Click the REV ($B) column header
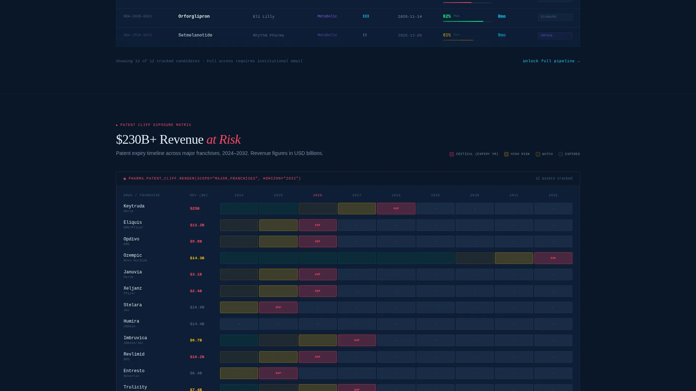The image size is (696, 391). (199, 195)
